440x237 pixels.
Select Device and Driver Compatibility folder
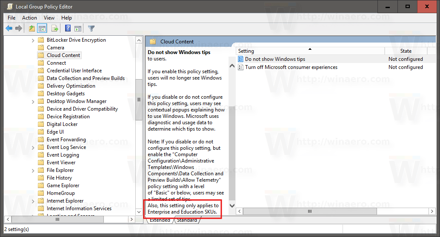82,109
